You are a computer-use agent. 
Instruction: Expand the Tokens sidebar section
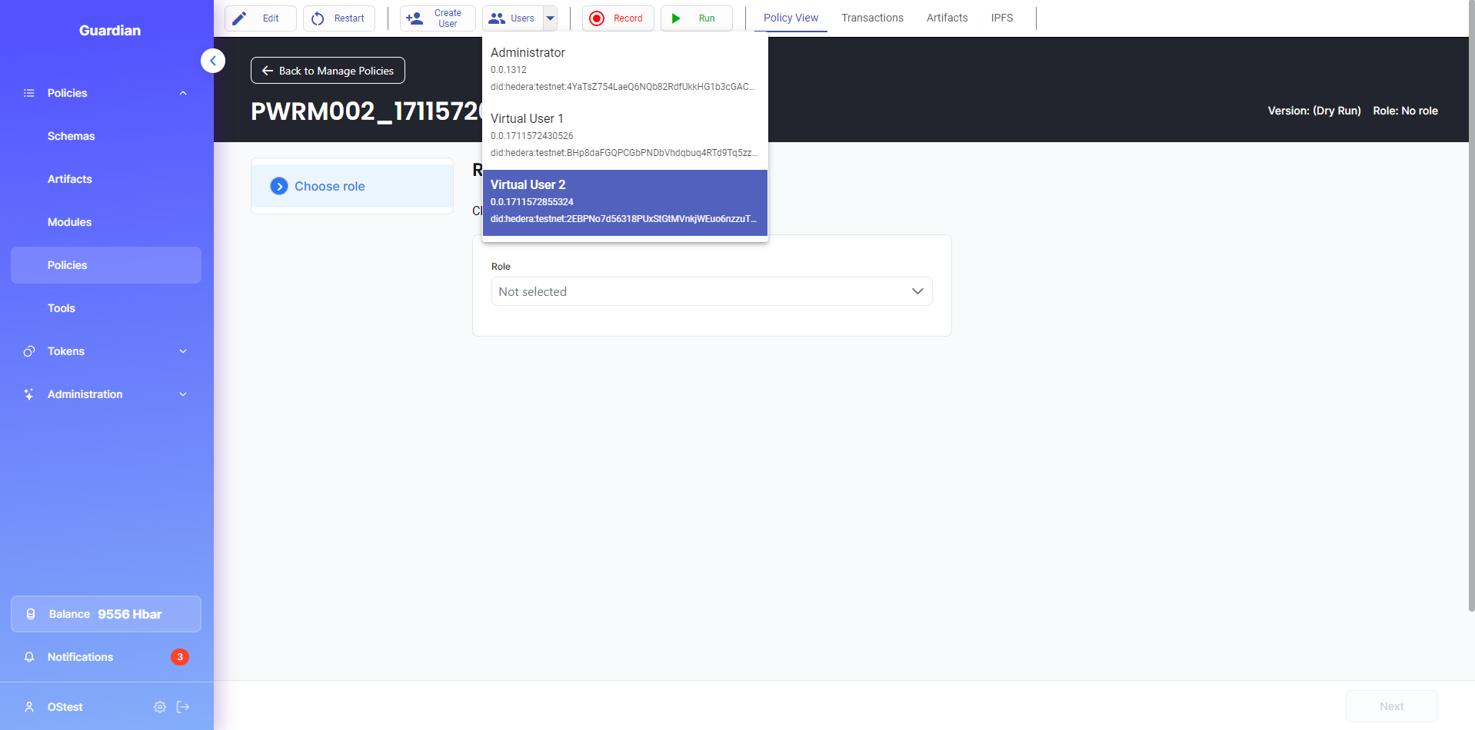(182, 351)
